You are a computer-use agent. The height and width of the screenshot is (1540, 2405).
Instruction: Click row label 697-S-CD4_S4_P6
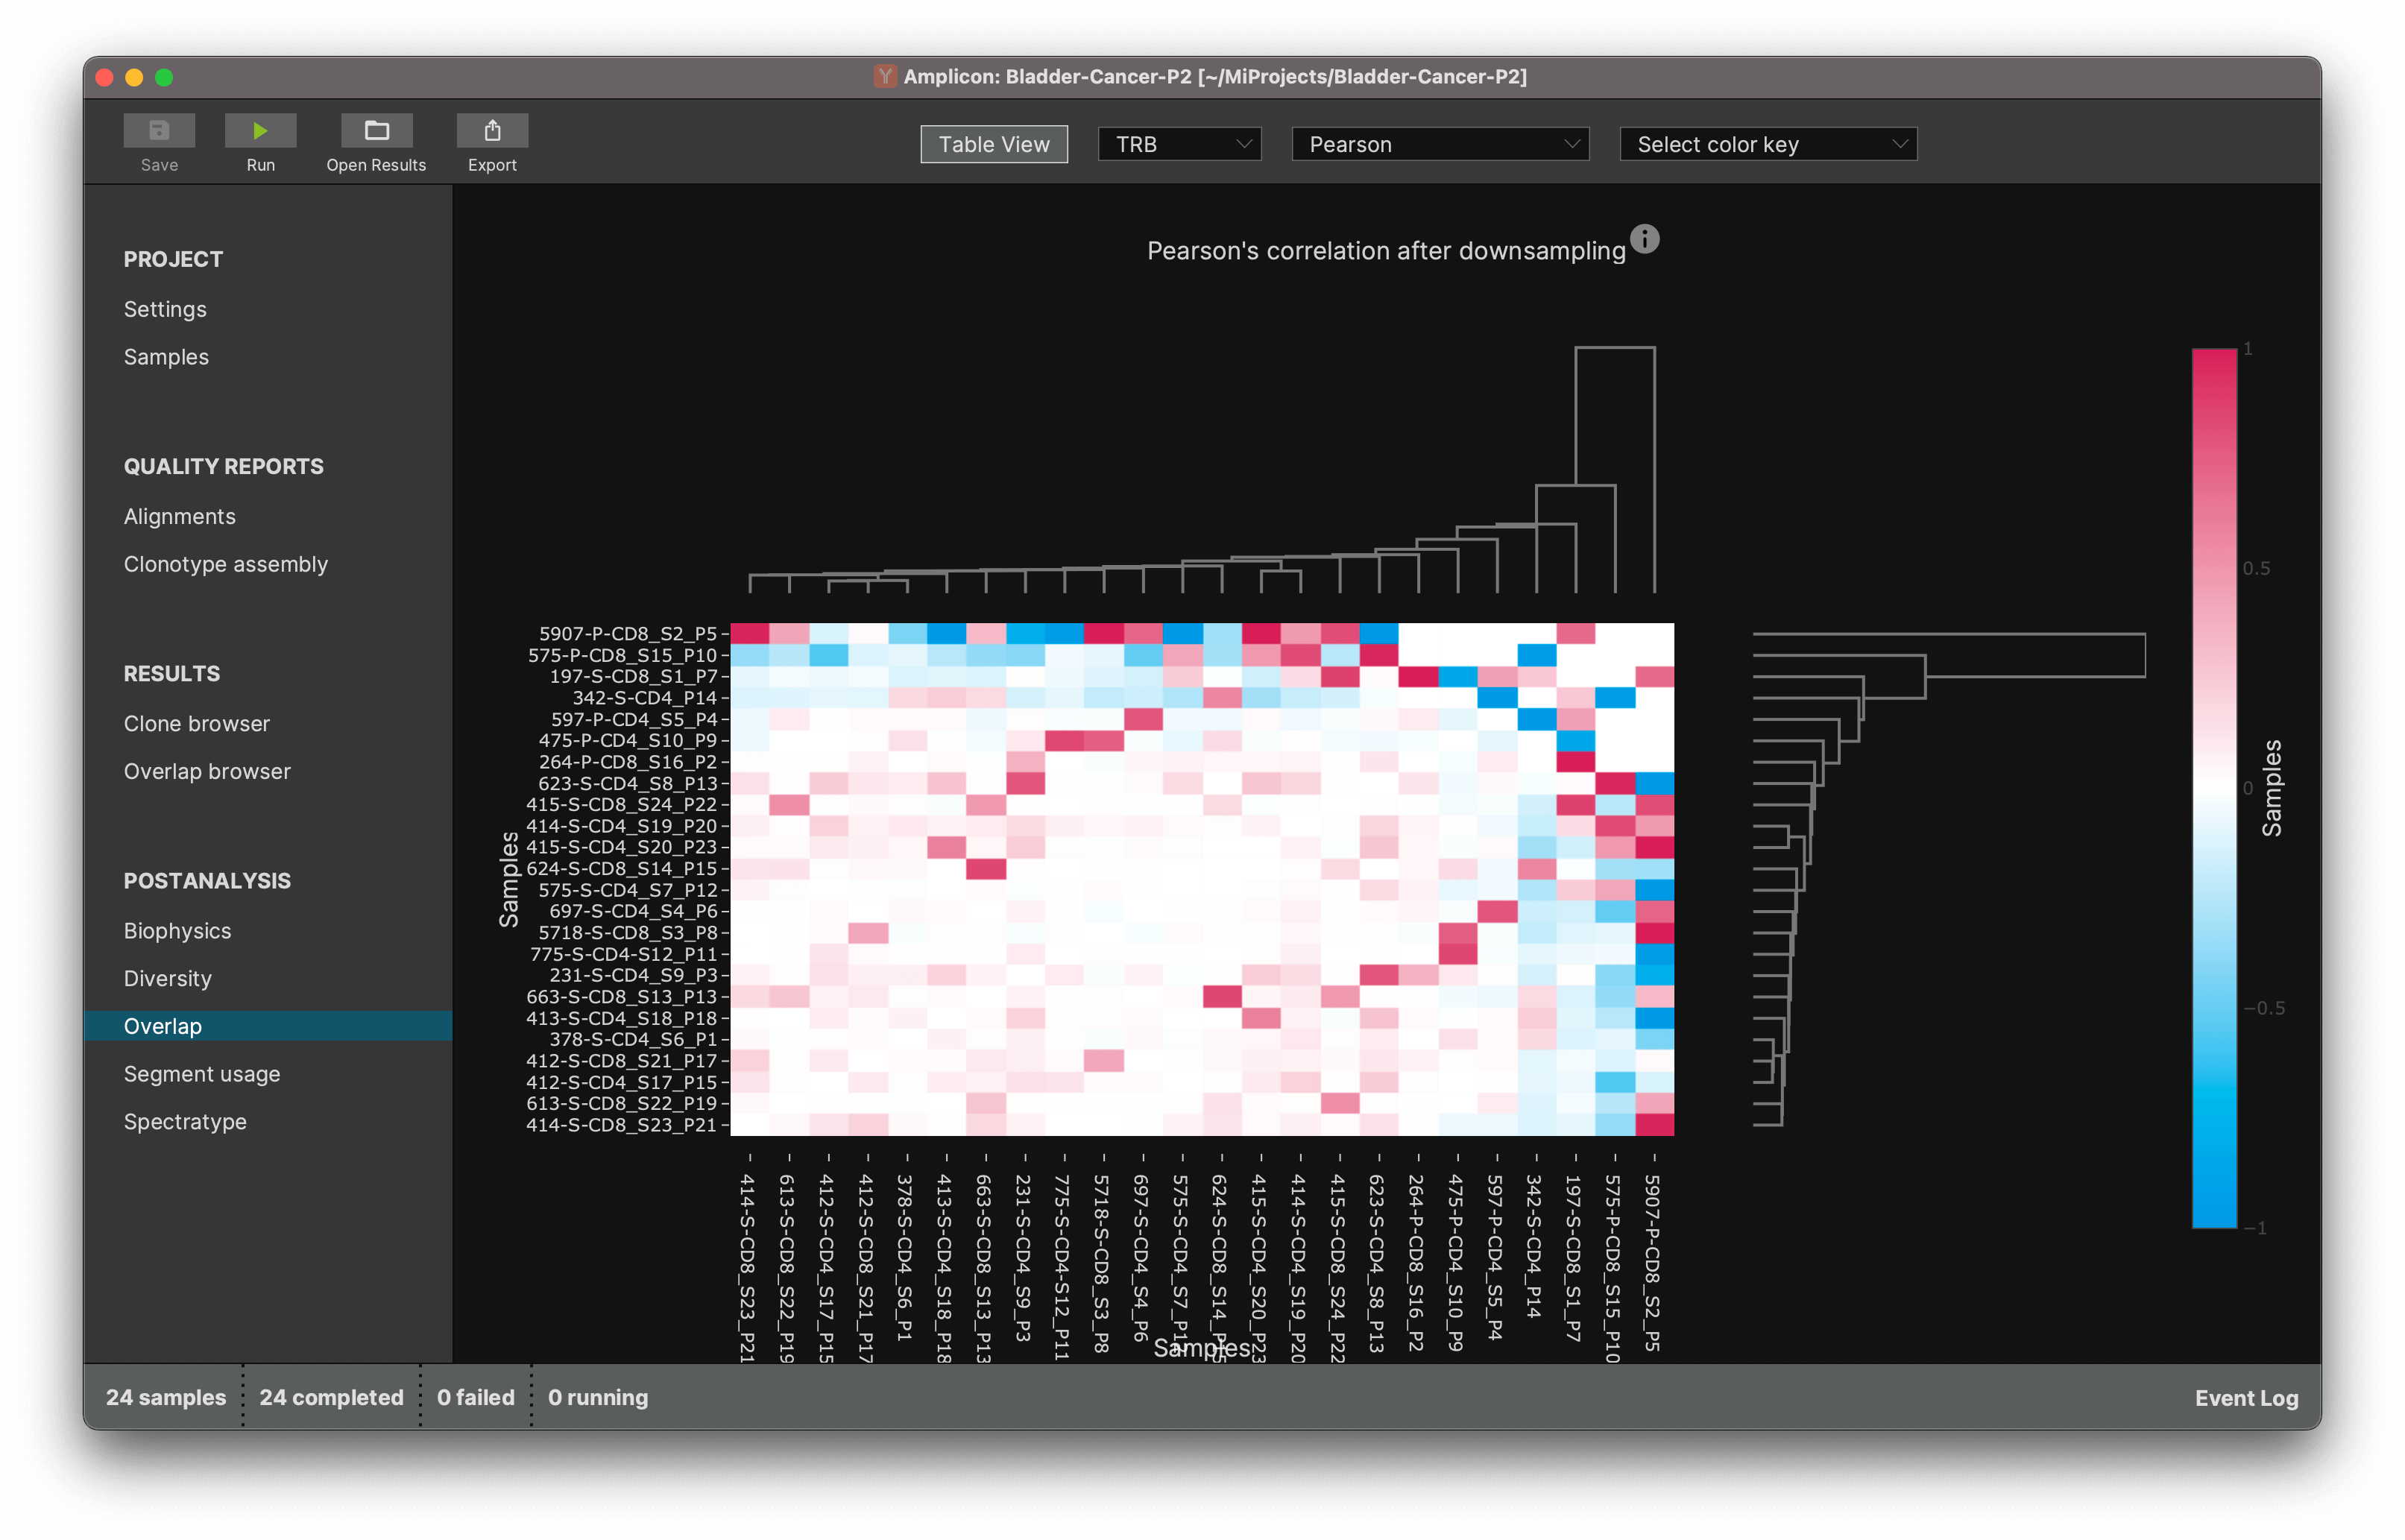[x=633, y=911]
